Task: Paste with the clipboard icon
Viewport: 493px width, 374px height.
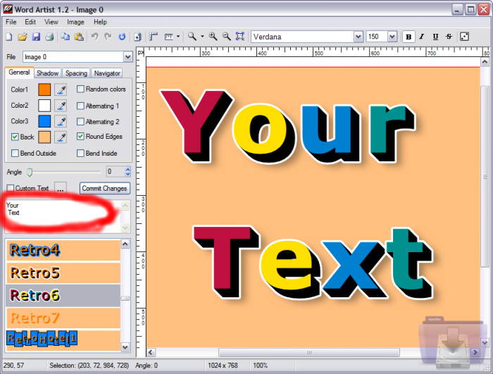Action: coord(79,37)
